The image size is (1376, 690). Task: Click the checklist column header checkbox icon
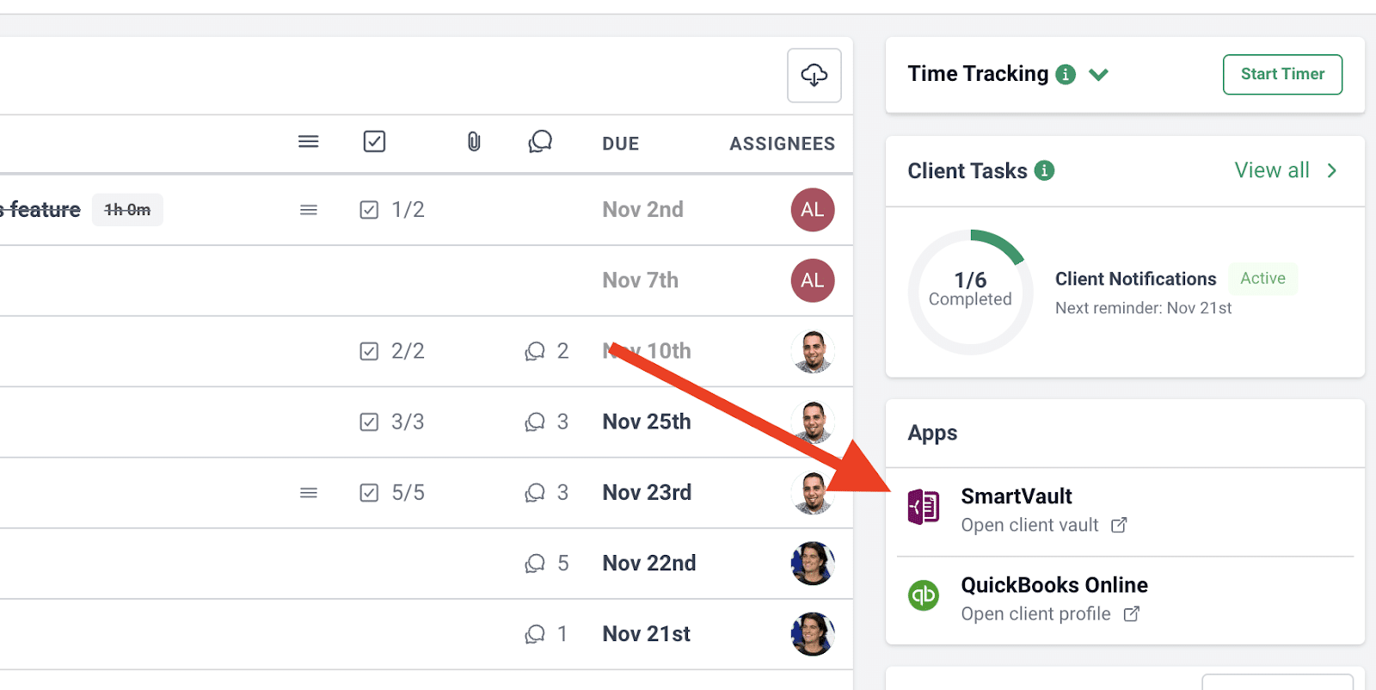coord(374,142)
